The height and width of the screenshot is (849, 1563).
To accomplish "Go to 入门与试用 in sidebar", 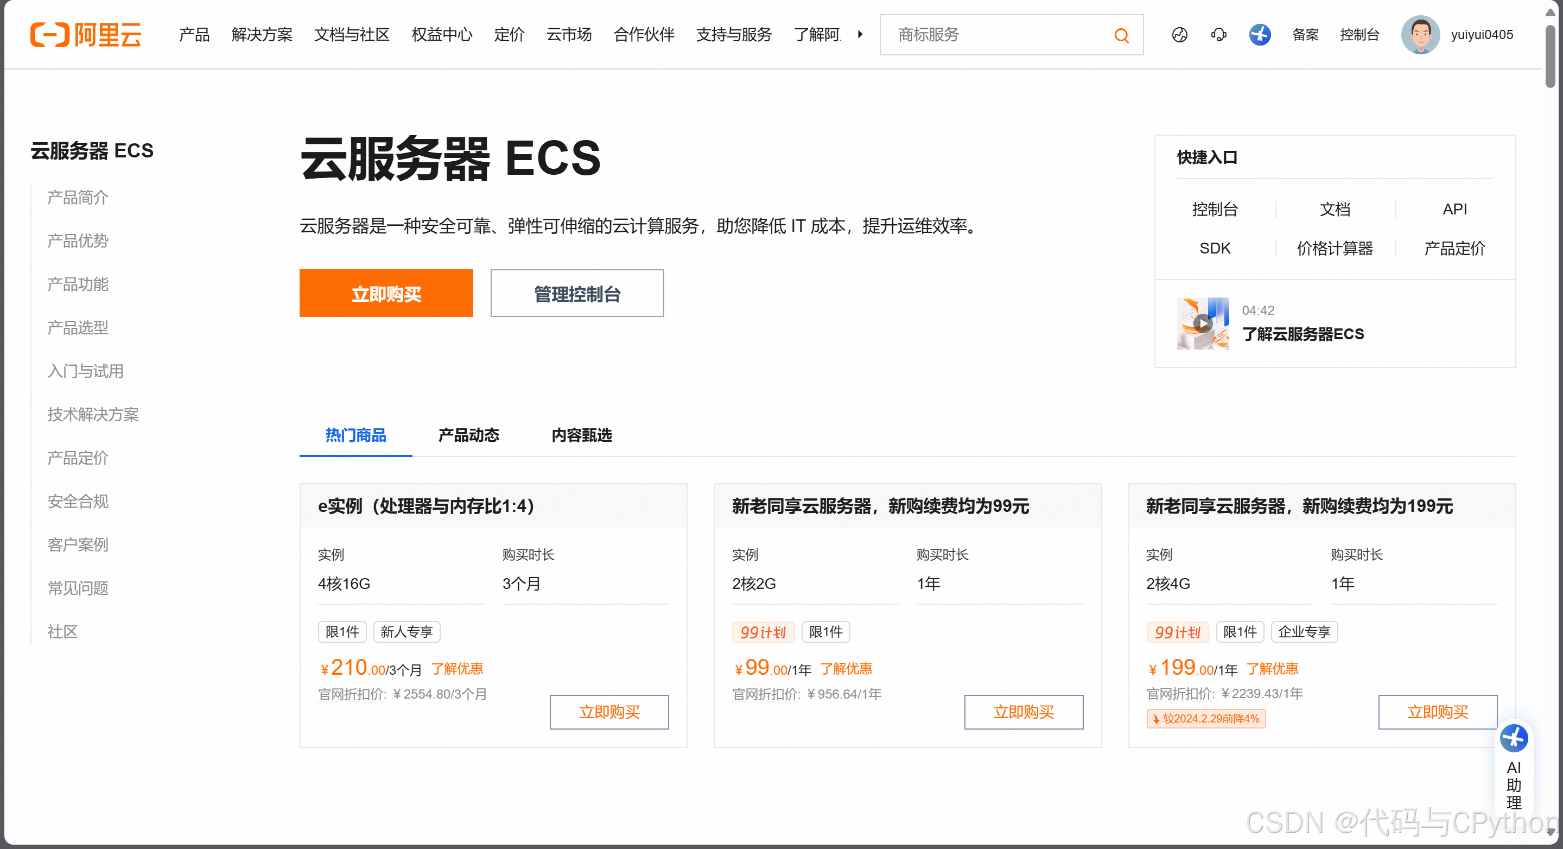I will click(x=86, y=371).
